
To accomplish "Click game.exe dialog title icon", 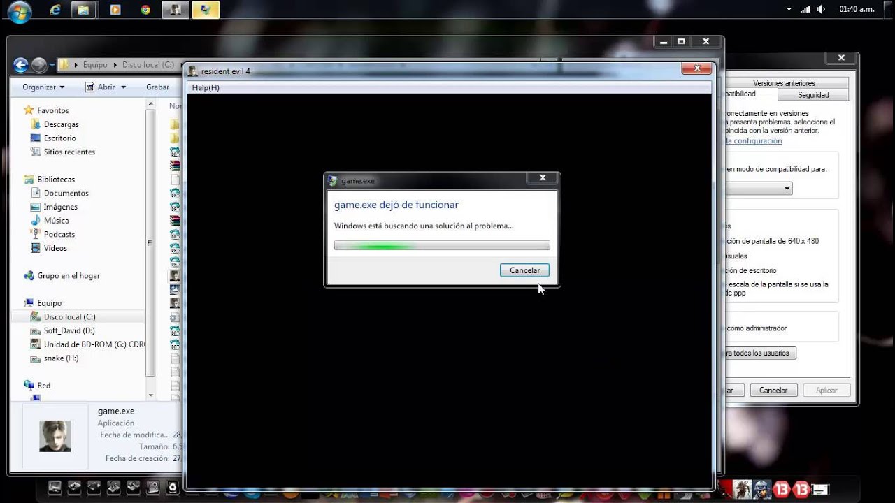I will 334,181.
